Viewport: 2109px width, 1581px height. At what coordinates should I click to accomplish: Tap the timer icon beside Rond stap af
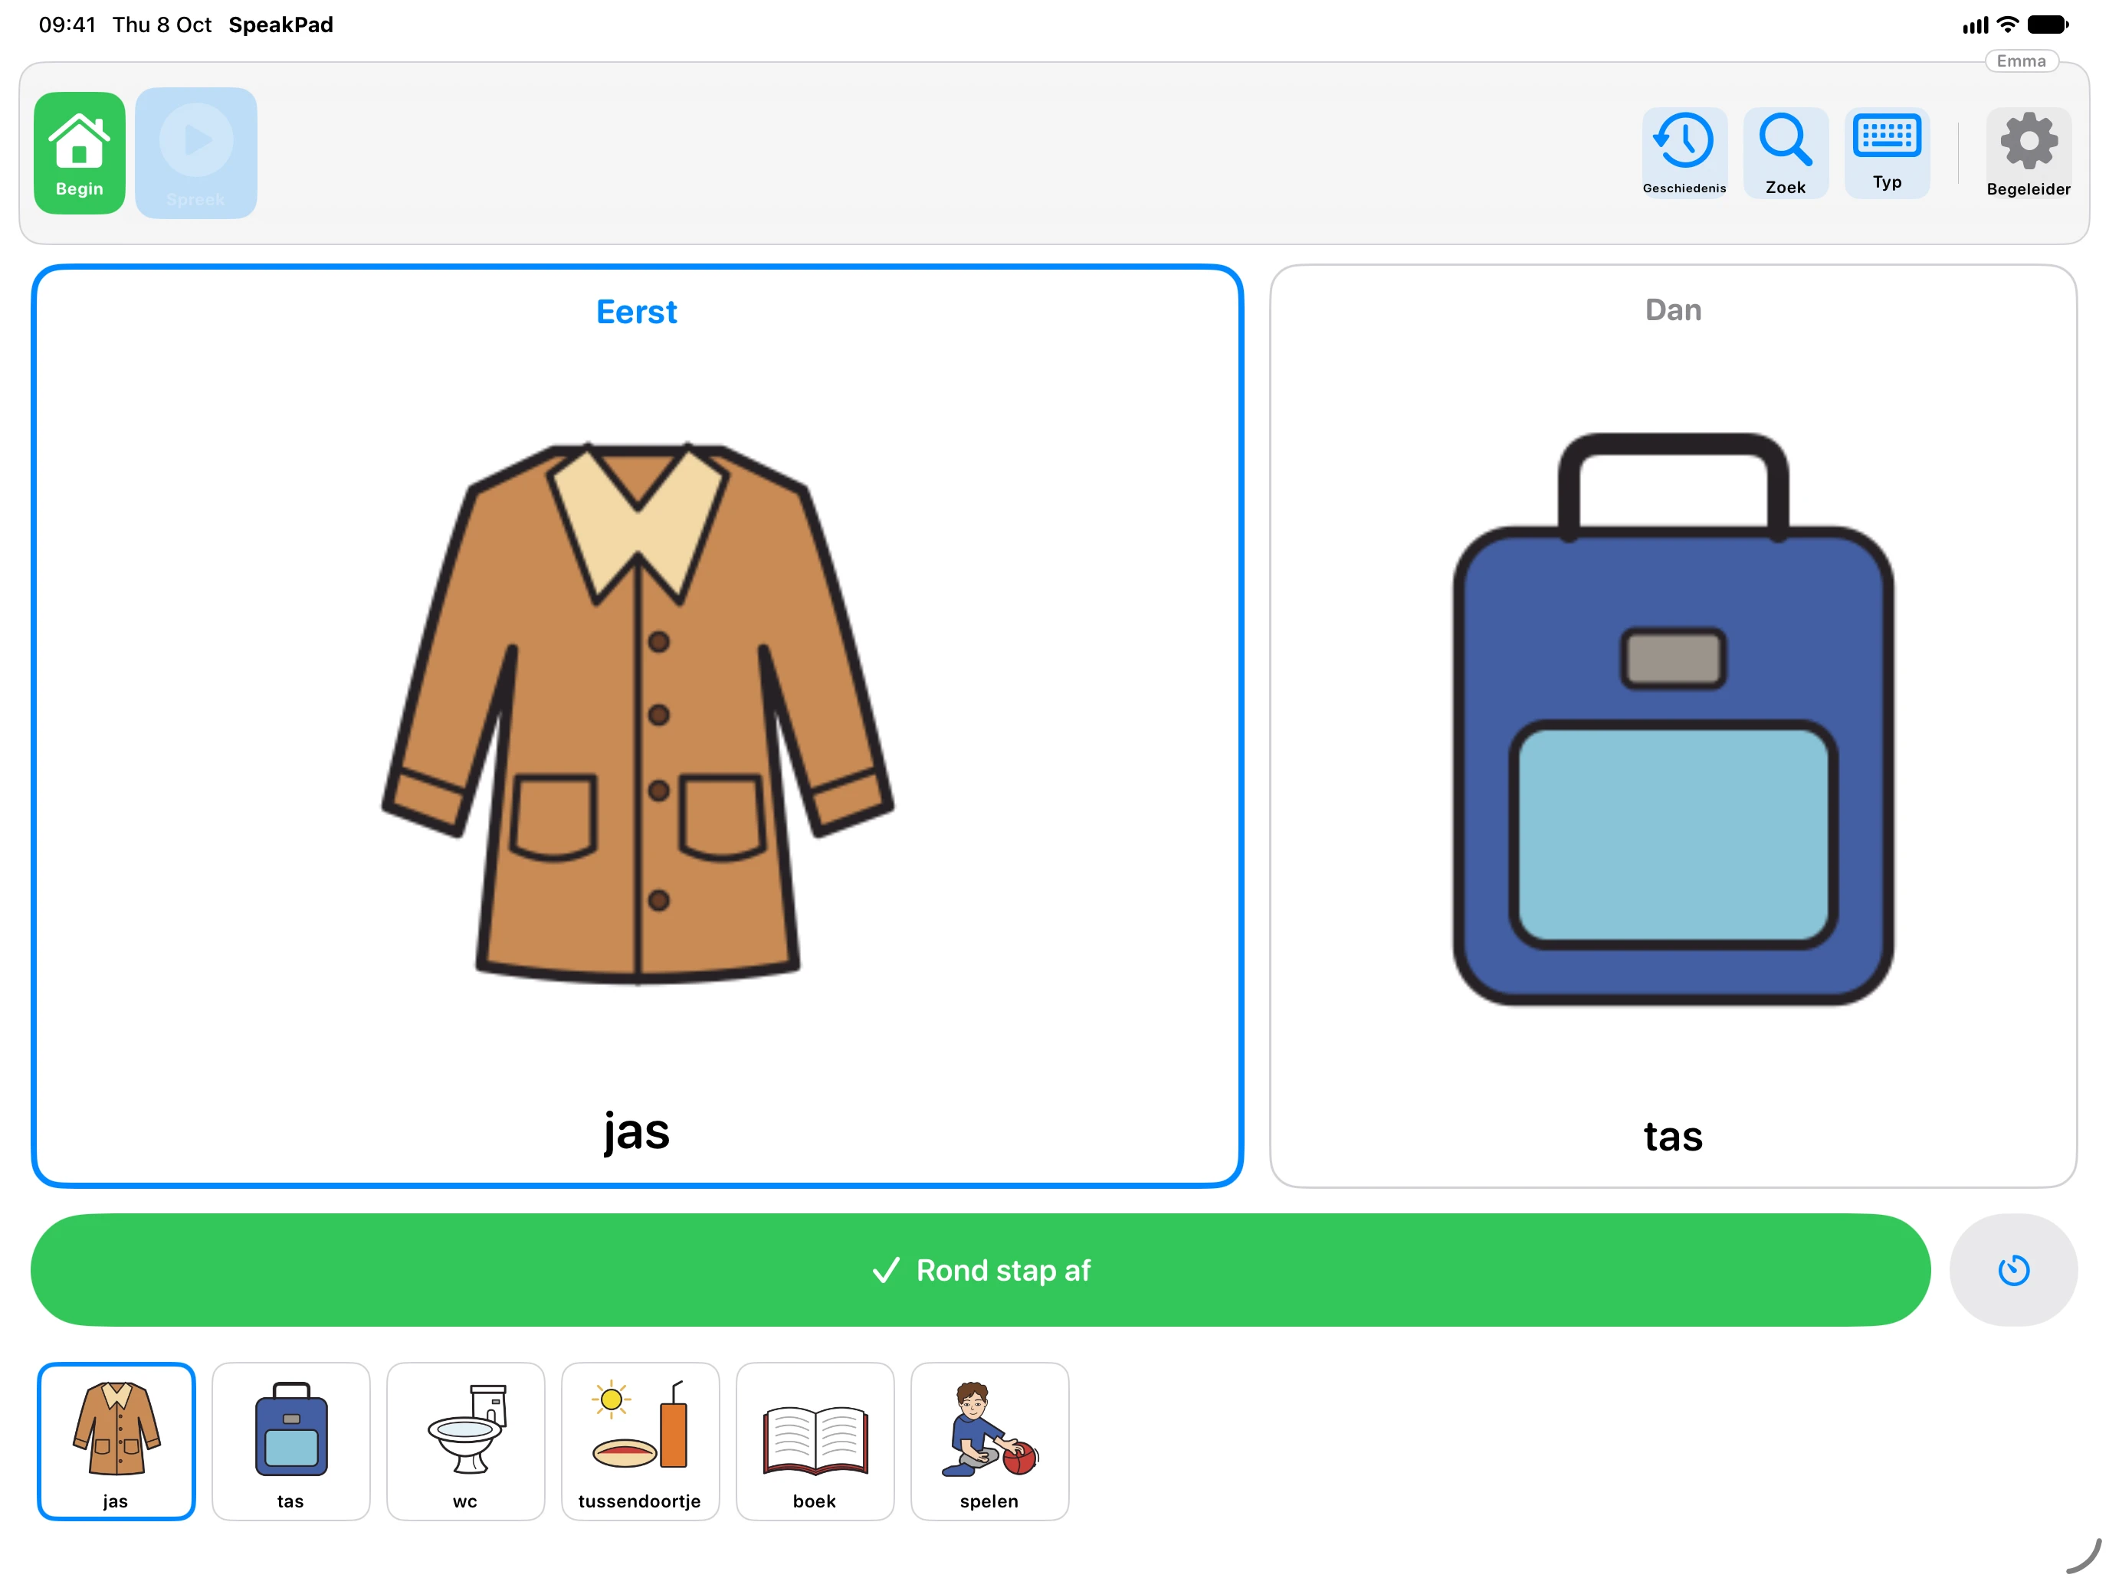(2012, 1269)
